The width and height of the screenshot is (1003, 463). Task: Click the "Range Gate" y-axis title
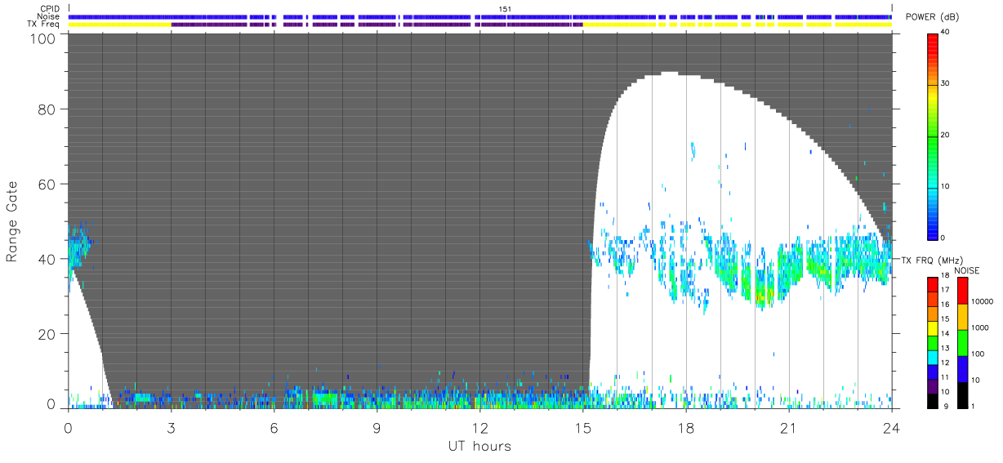12,222
